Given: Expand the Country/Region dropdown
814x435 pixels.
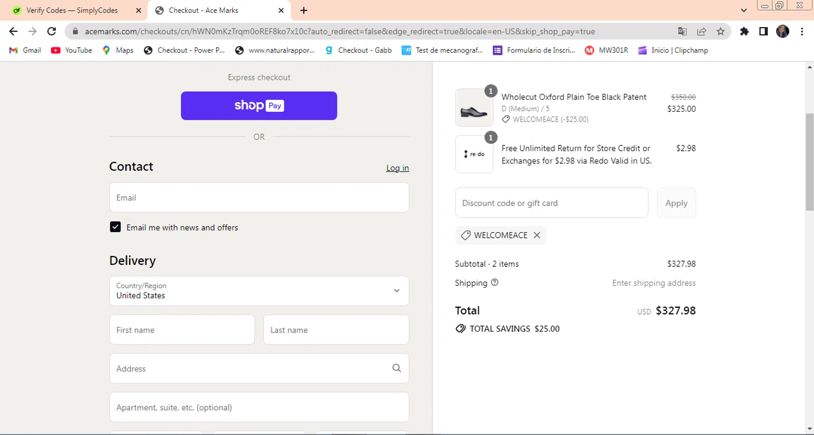Looking at the screenshot, I should pyautogui.click(x=259, y=291).
